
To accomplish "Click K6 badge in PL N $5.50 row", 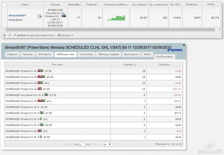I will click(x=42, y=125).
